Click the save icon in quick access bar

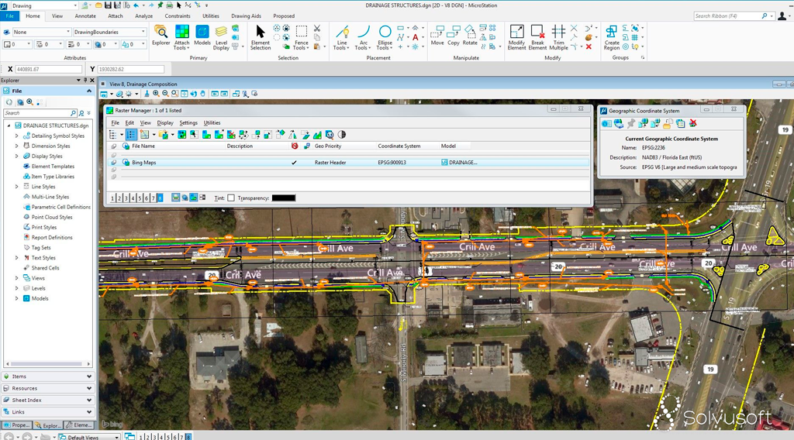[108, 5]
